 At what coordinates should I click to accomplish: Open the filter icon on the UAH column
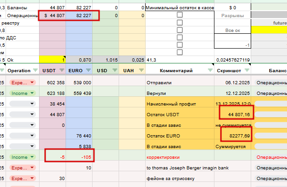click(141, 70)
